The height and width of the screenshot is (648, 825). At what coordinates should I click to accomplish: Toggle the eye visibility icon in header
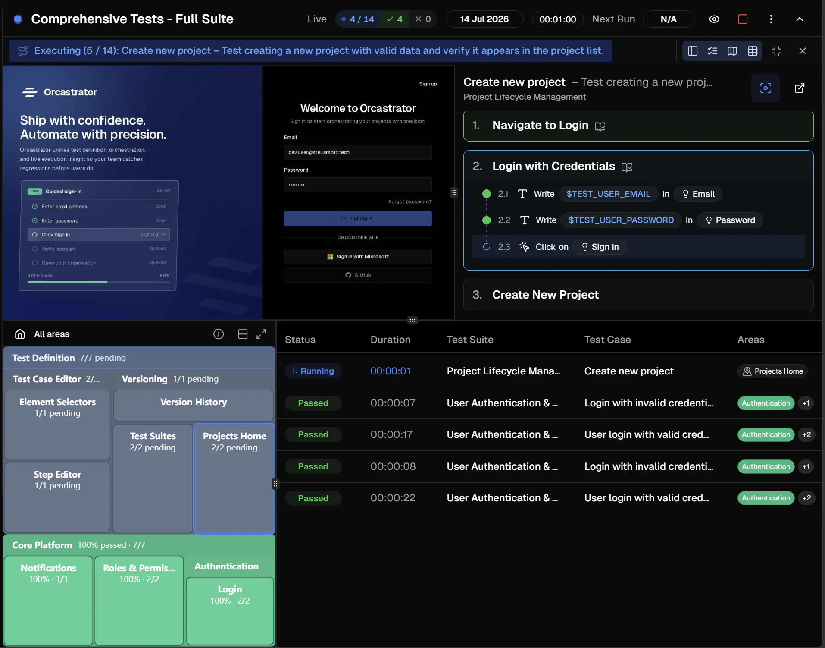(x=714, y=19)
